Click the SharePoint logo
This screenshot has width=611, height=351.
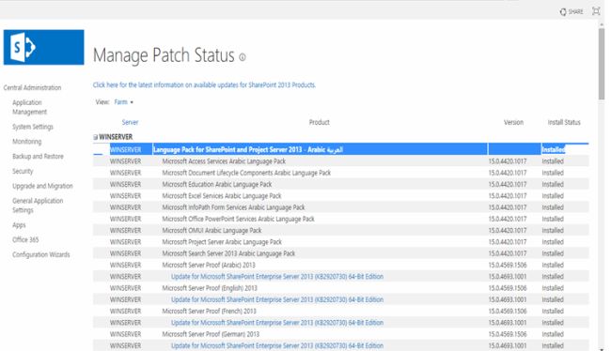point(43,47)
